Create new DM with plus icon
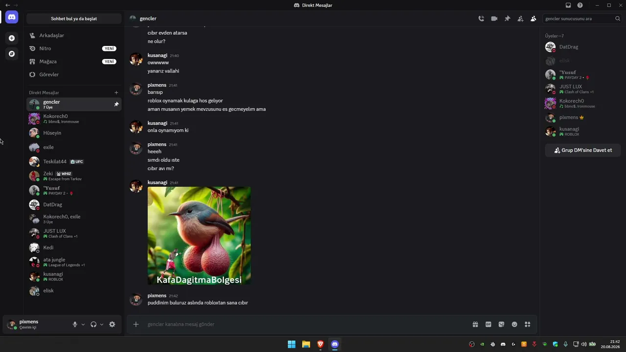This screenshot has height=352, width=626. pos(116,92)
